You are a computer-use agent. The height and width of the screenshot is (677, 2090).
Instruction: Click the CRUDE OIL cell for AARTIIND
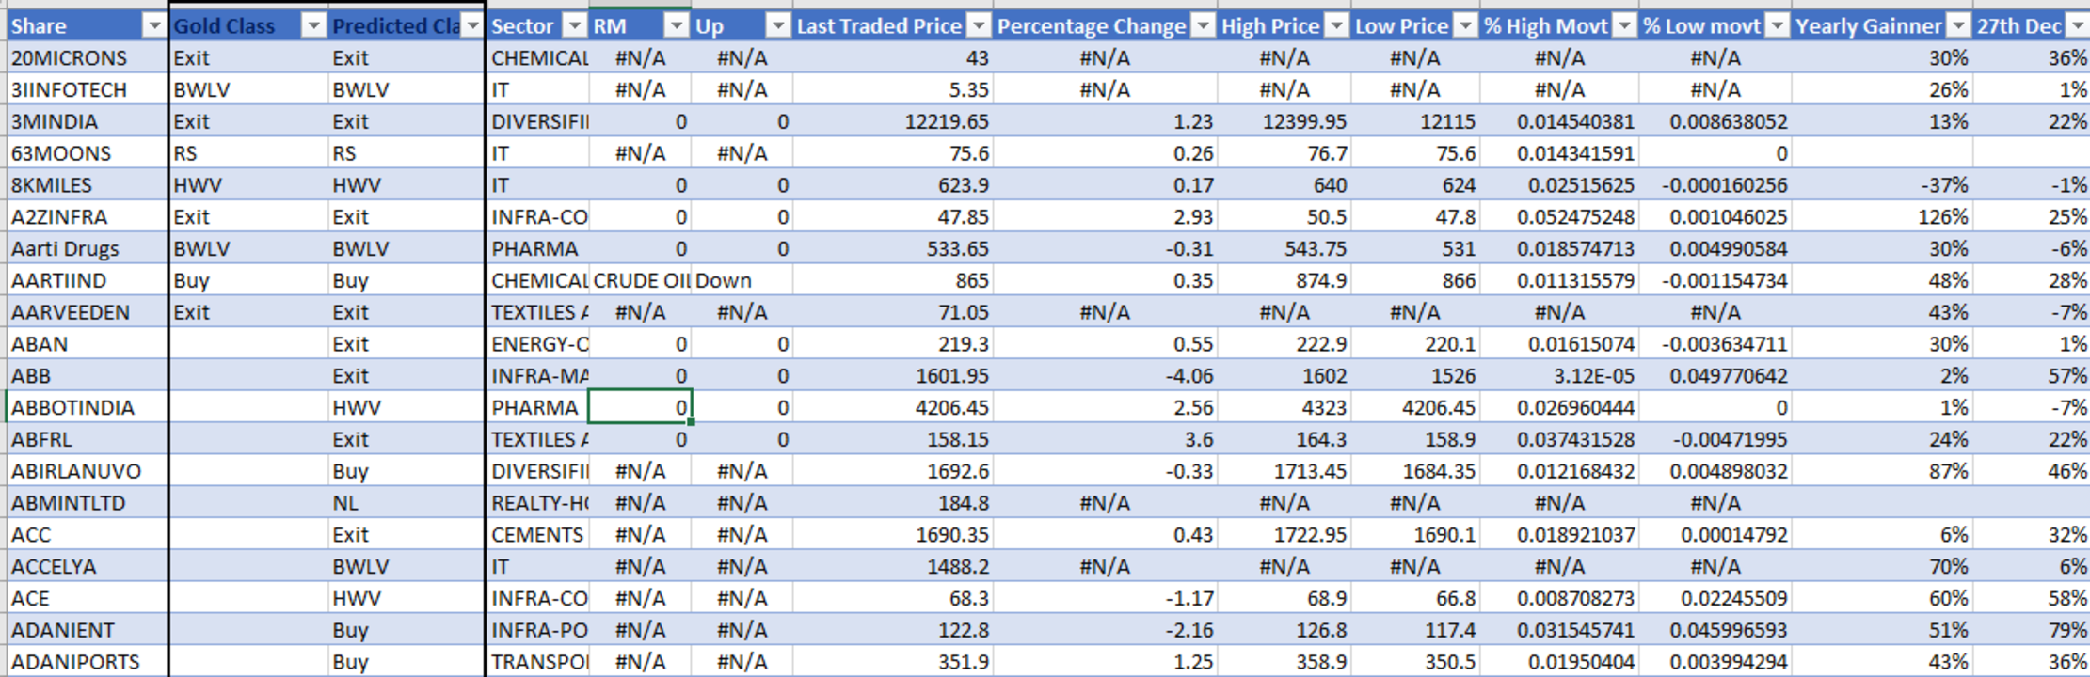(640, 281)
